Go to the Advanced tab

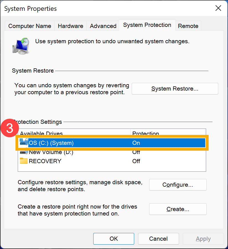tap(103, 26)
